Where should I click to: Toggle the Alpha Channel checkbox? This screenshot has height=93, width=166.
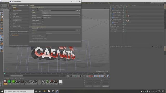click(43, 19)
